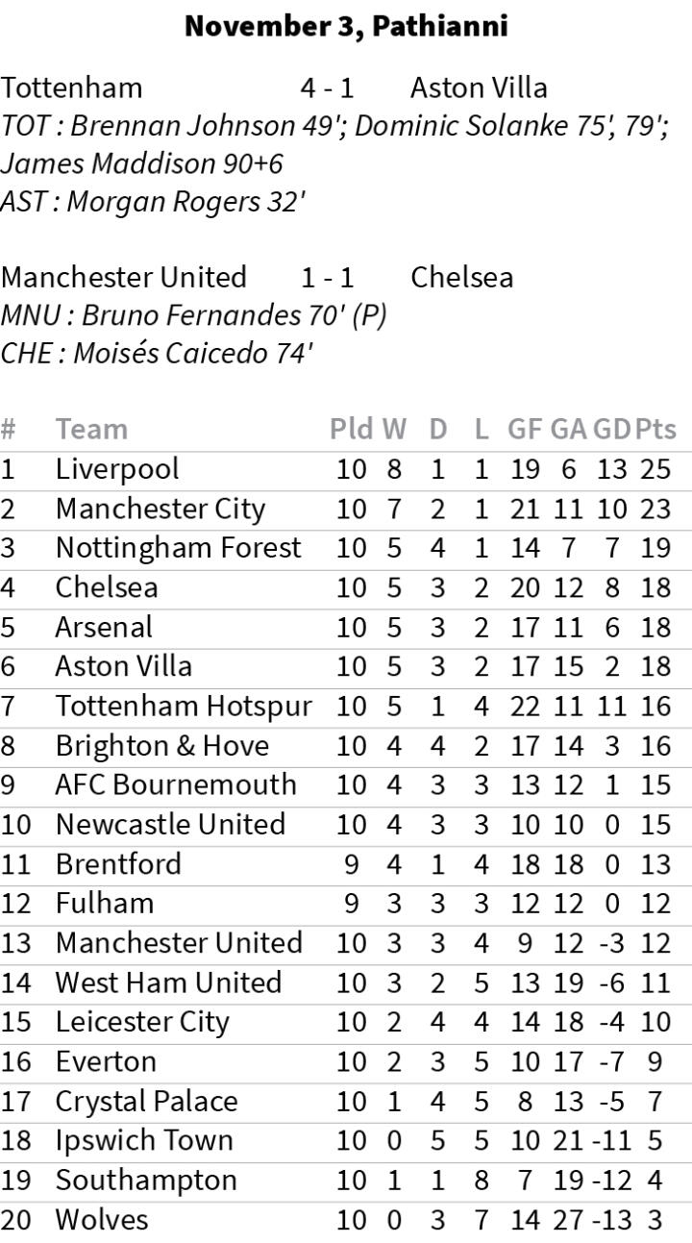Click the Pts column header
This screenshot has width=692, height=1243.
pyautogui.click(x=655, y=429)
